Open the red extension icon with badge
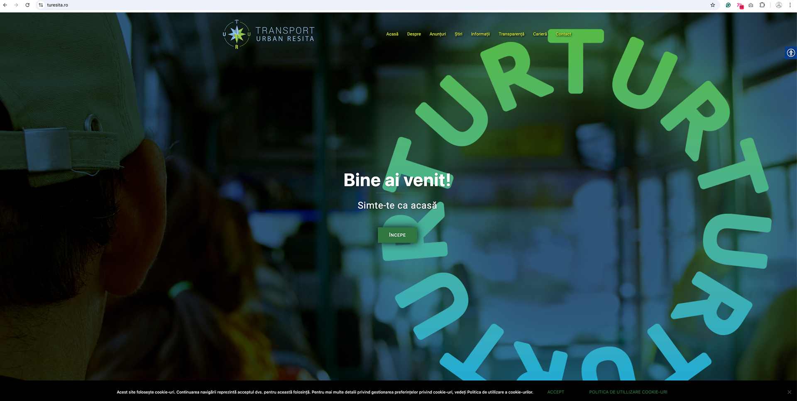The height and width of the screenshot is (401, 797). click(x=740, y=5)
